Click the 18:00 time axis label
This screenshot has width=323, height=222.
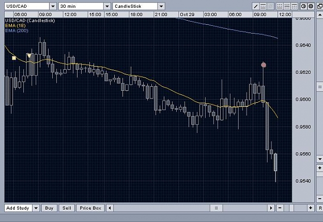tap(136, 14)
